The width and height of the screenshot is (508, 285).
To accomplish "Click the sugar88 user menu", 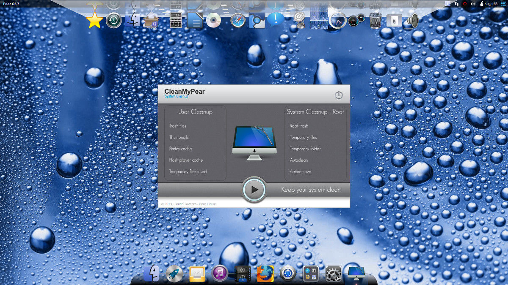I will coord(491,4).
